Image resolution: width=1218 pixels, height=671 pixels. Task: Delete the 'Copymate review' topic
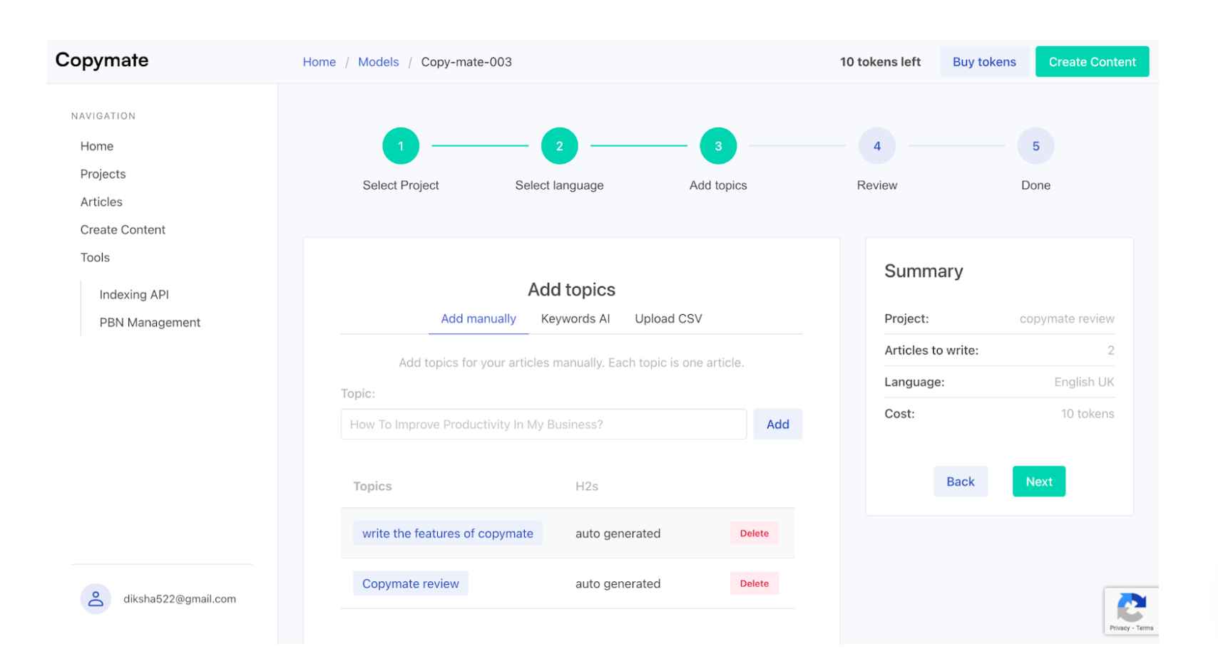coord(754,583)
